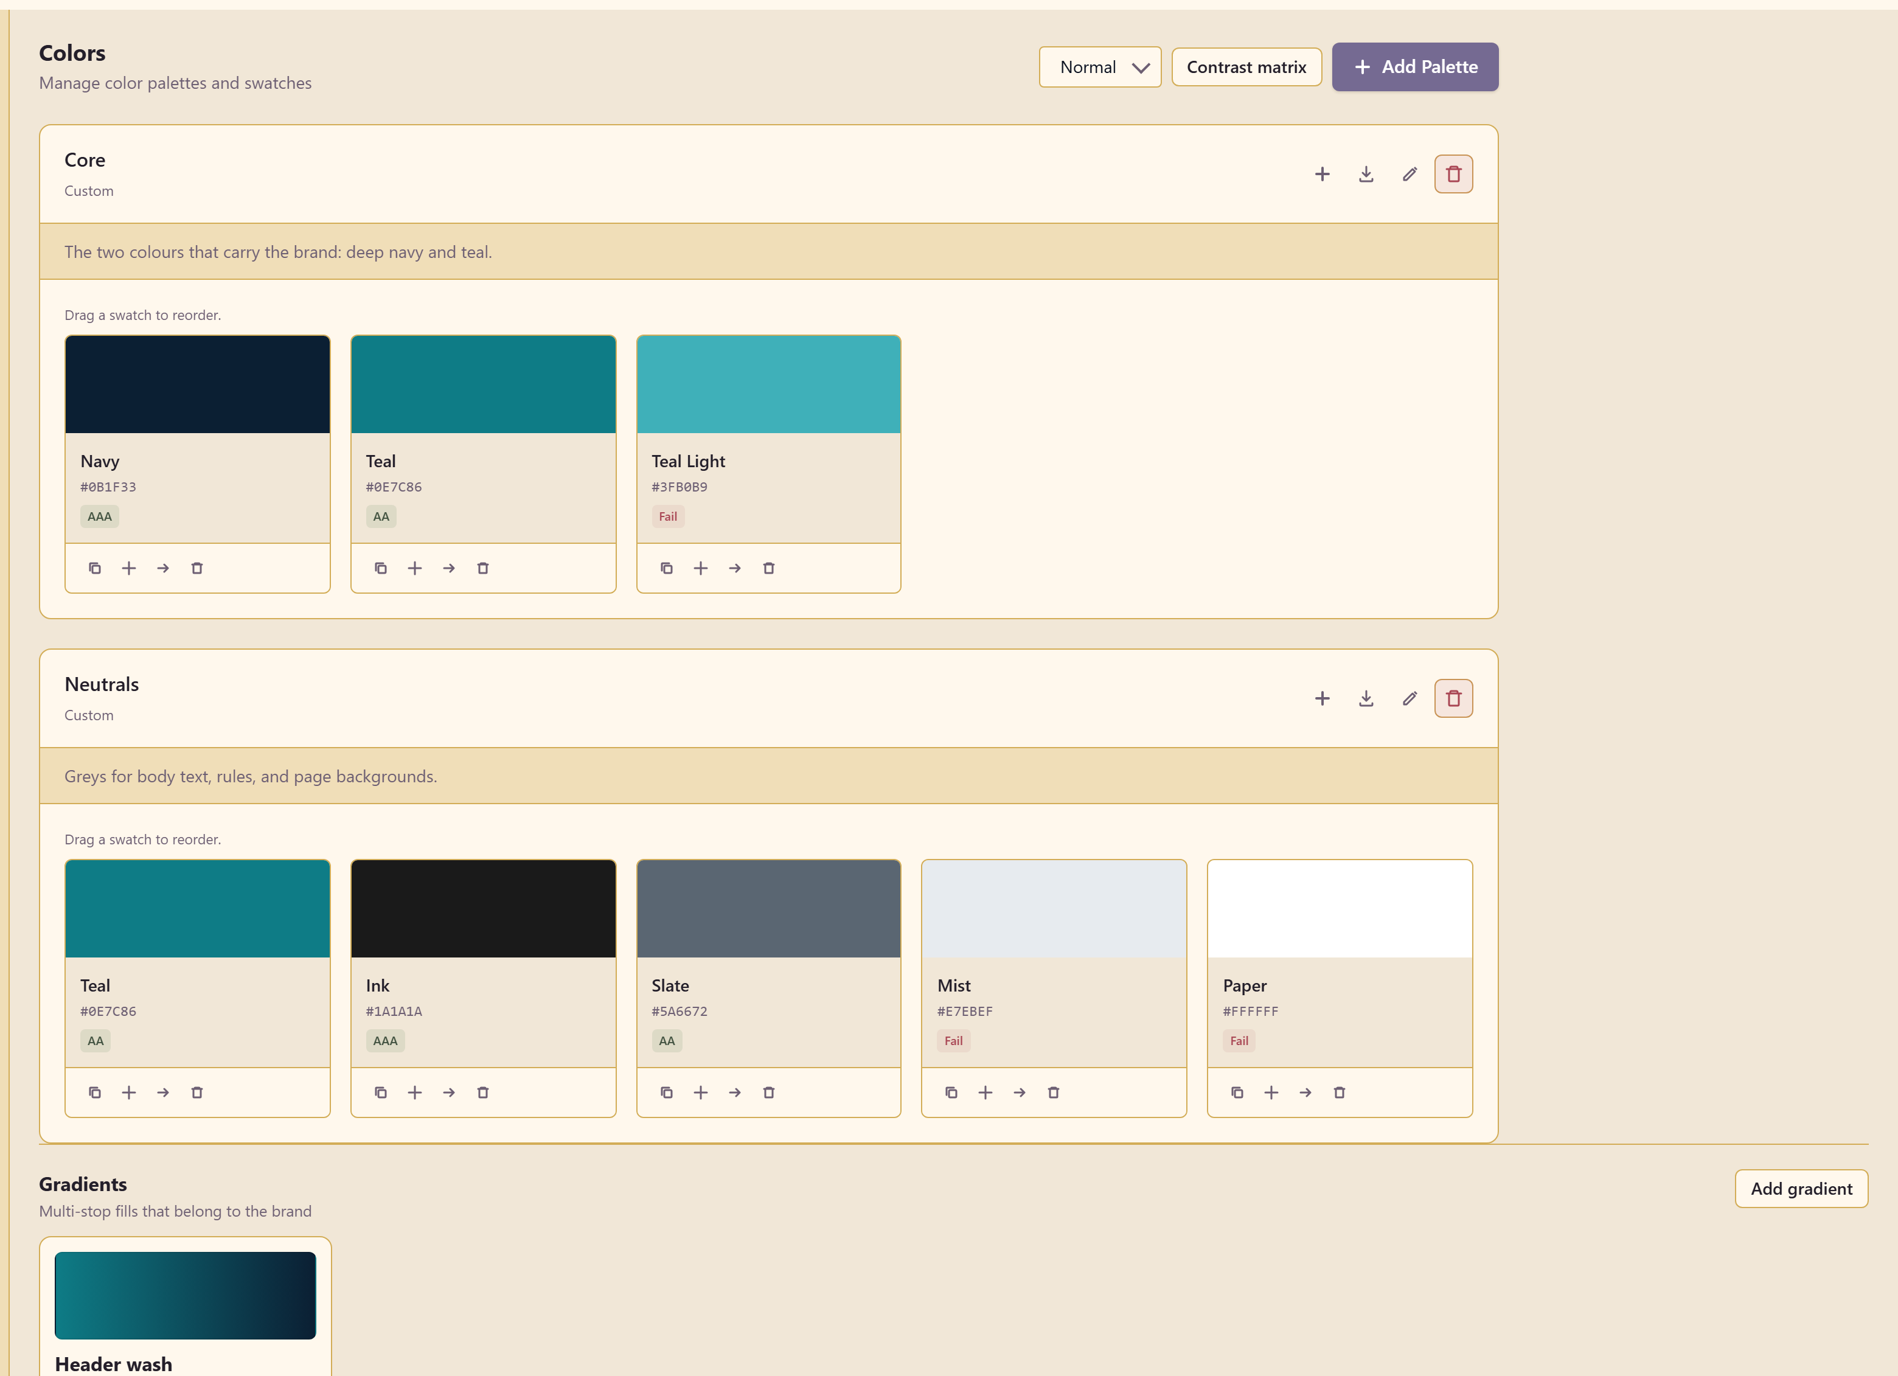Viewport: 1898px width, 1376px height.
Task: Click the Add gradient button
Action: point(1801,1189)
